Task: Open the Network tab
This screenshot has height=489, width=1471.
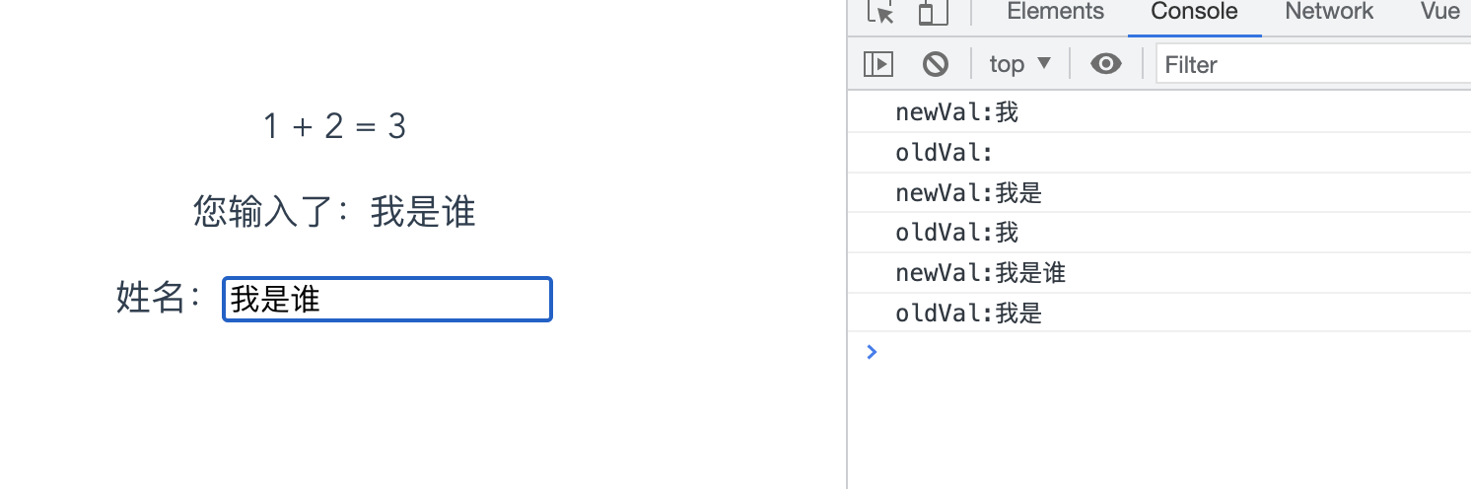Action: tap(1329, 12)
